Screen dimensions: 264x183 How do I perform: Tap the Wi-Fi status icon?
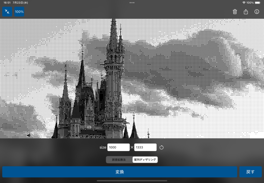(244, 3)
